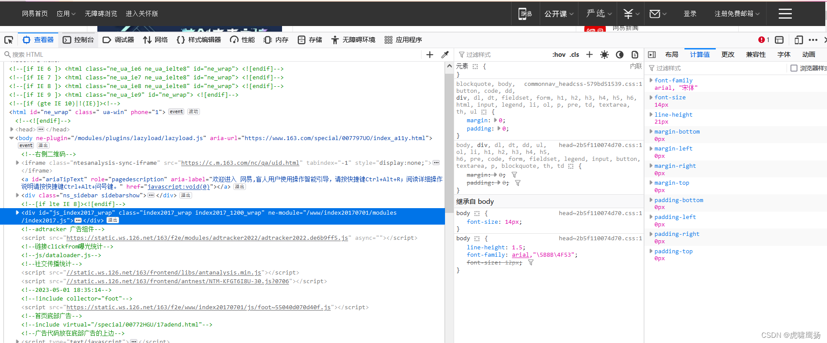
Task: Click 进入关怀版 link
Action: coord(142,14)
